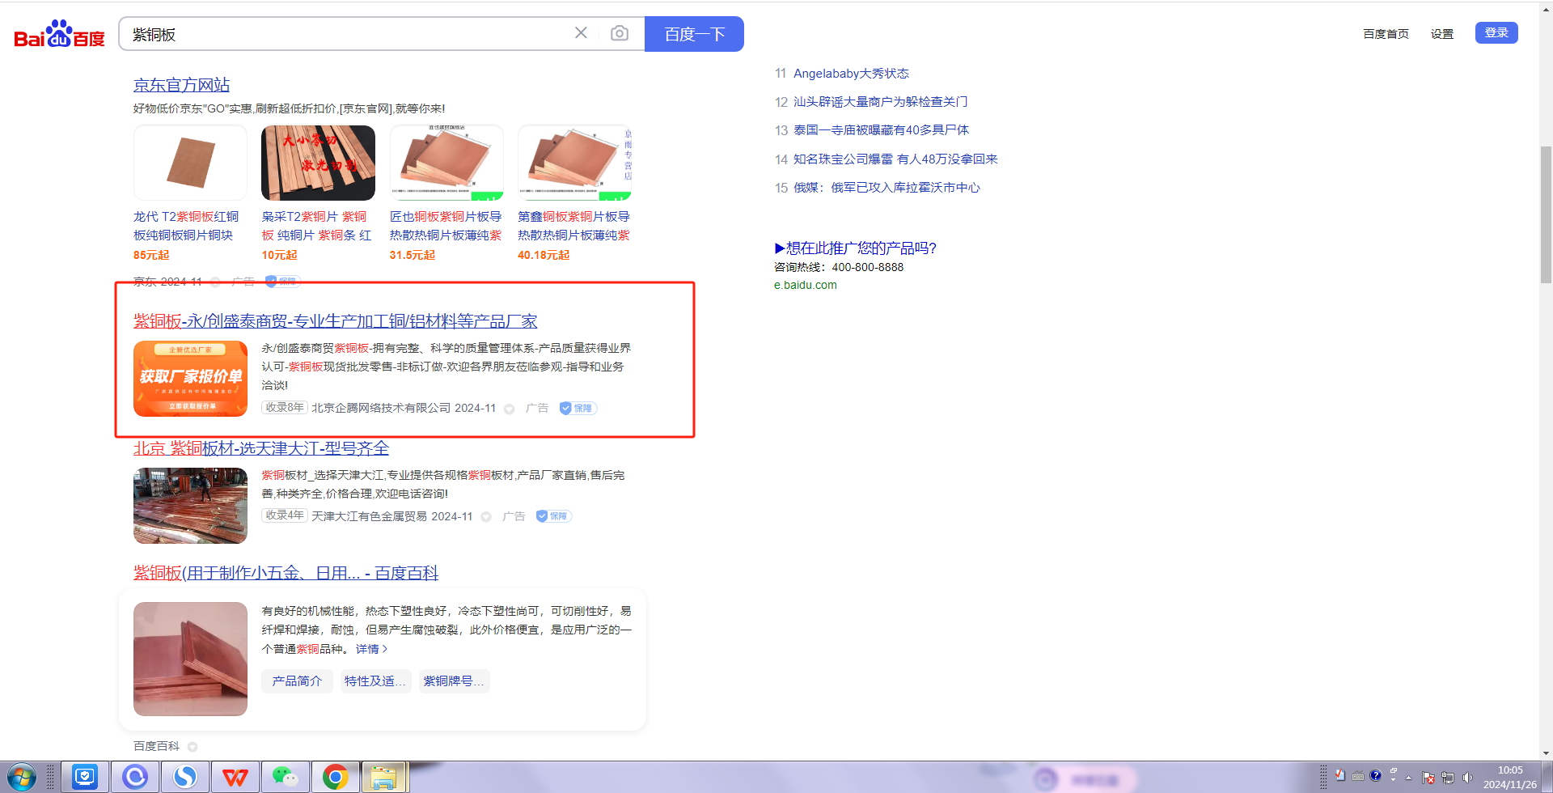Click the keyboard icon in language bar
1553x793 pixels.
coord(1358,777)
